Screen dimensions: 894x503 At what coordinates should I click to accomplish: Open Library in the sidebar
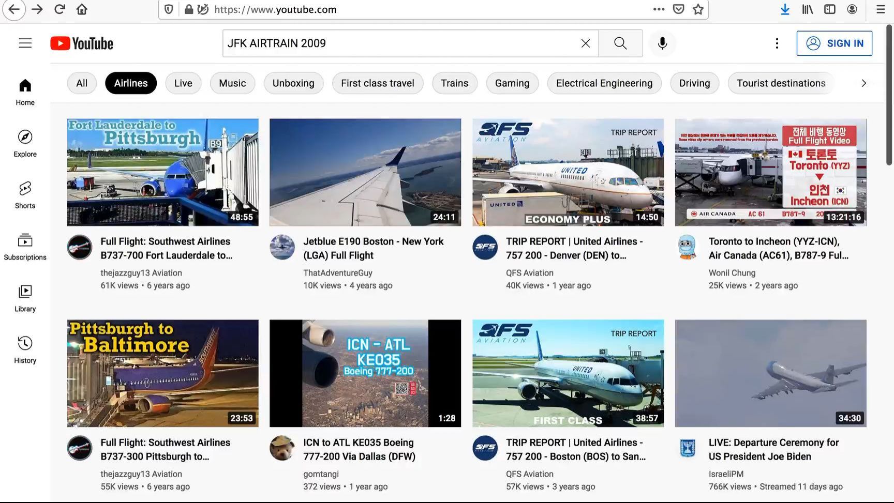[25, 298]
